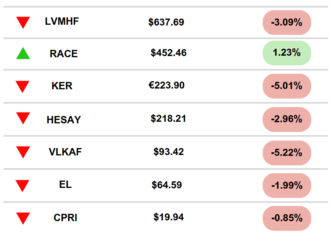Open the RACE ticker symbol
Screen dimensions: 334x237
coord(63,53)
